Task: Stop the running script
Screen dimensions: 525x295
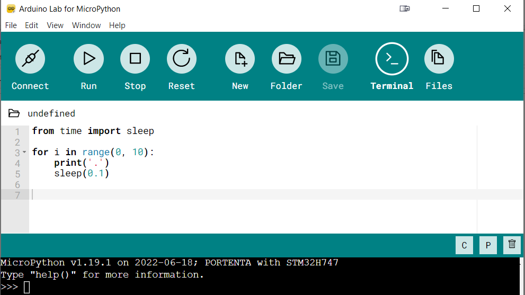Action: 135,59
